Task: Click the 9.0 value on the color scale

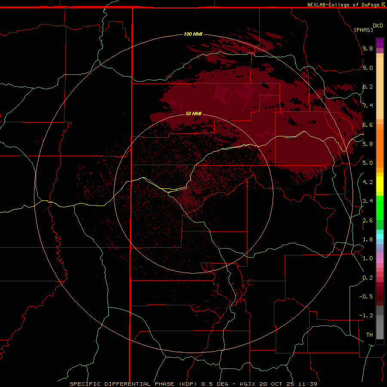Action: coord(368,68)
